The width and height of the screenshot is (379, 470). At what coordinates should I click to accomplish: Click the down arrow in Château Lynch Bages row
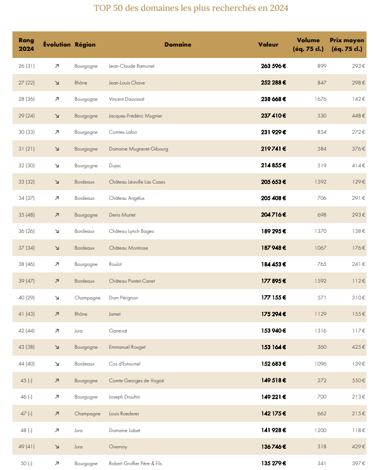[x=57, y=231]
